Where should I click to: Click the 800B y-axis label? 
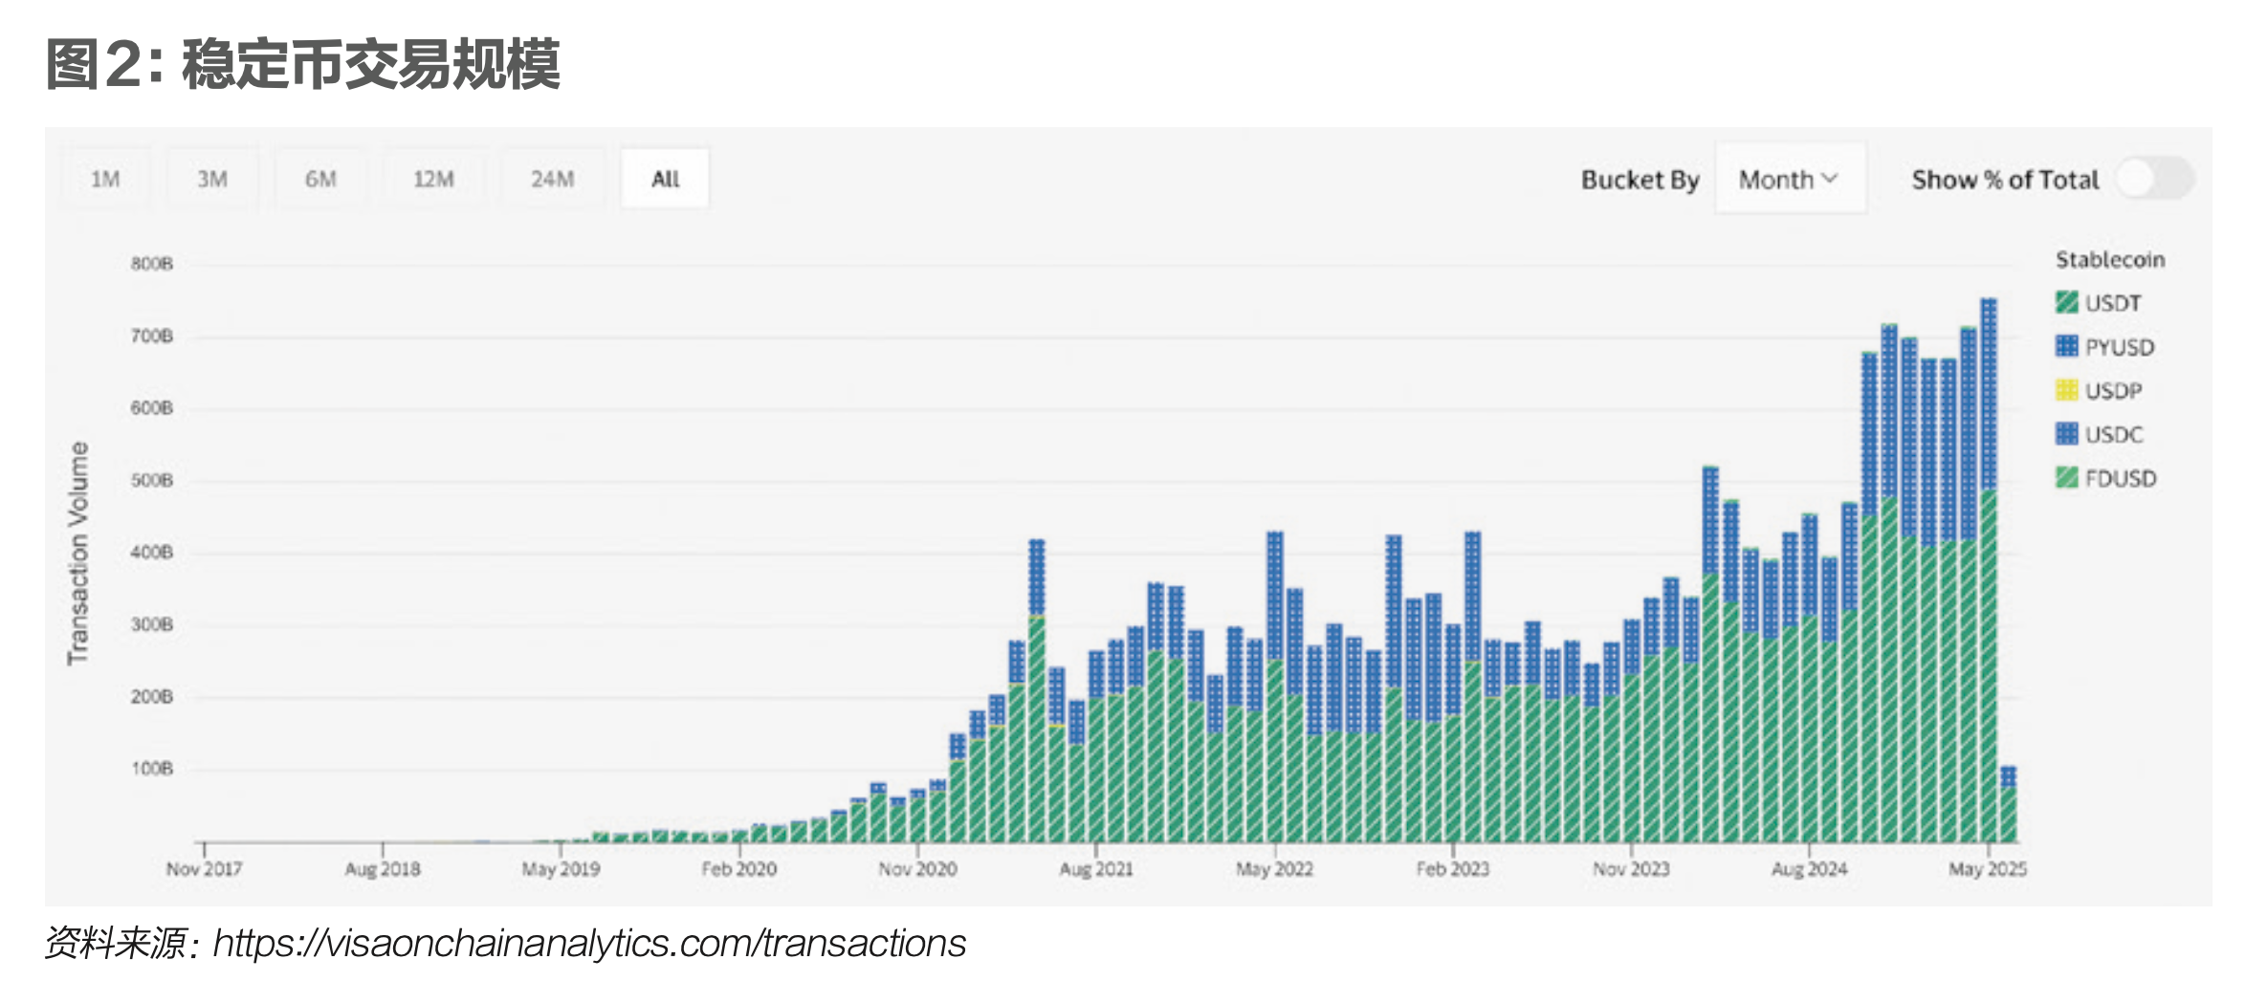[x=152, y=264]
